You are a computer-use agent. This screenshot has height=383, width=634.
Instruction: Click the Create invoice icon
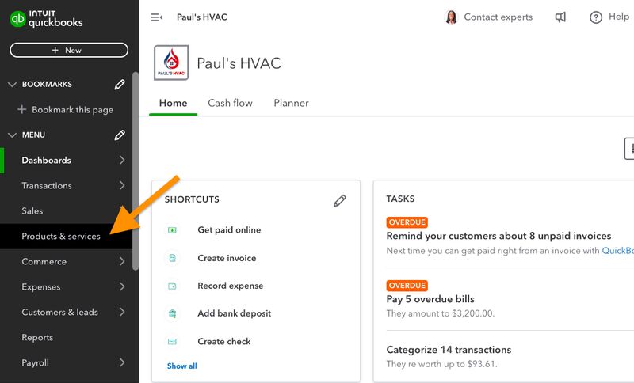coord(172,258)
